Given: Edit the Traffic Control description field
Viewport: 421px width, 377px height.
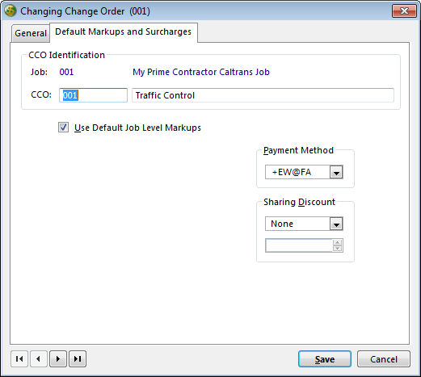Looking at the screenshot, I should pos(263,95).
